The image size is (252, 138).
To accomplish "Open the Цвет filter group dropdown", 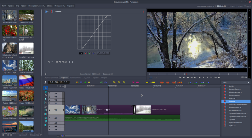I will 236,82.
